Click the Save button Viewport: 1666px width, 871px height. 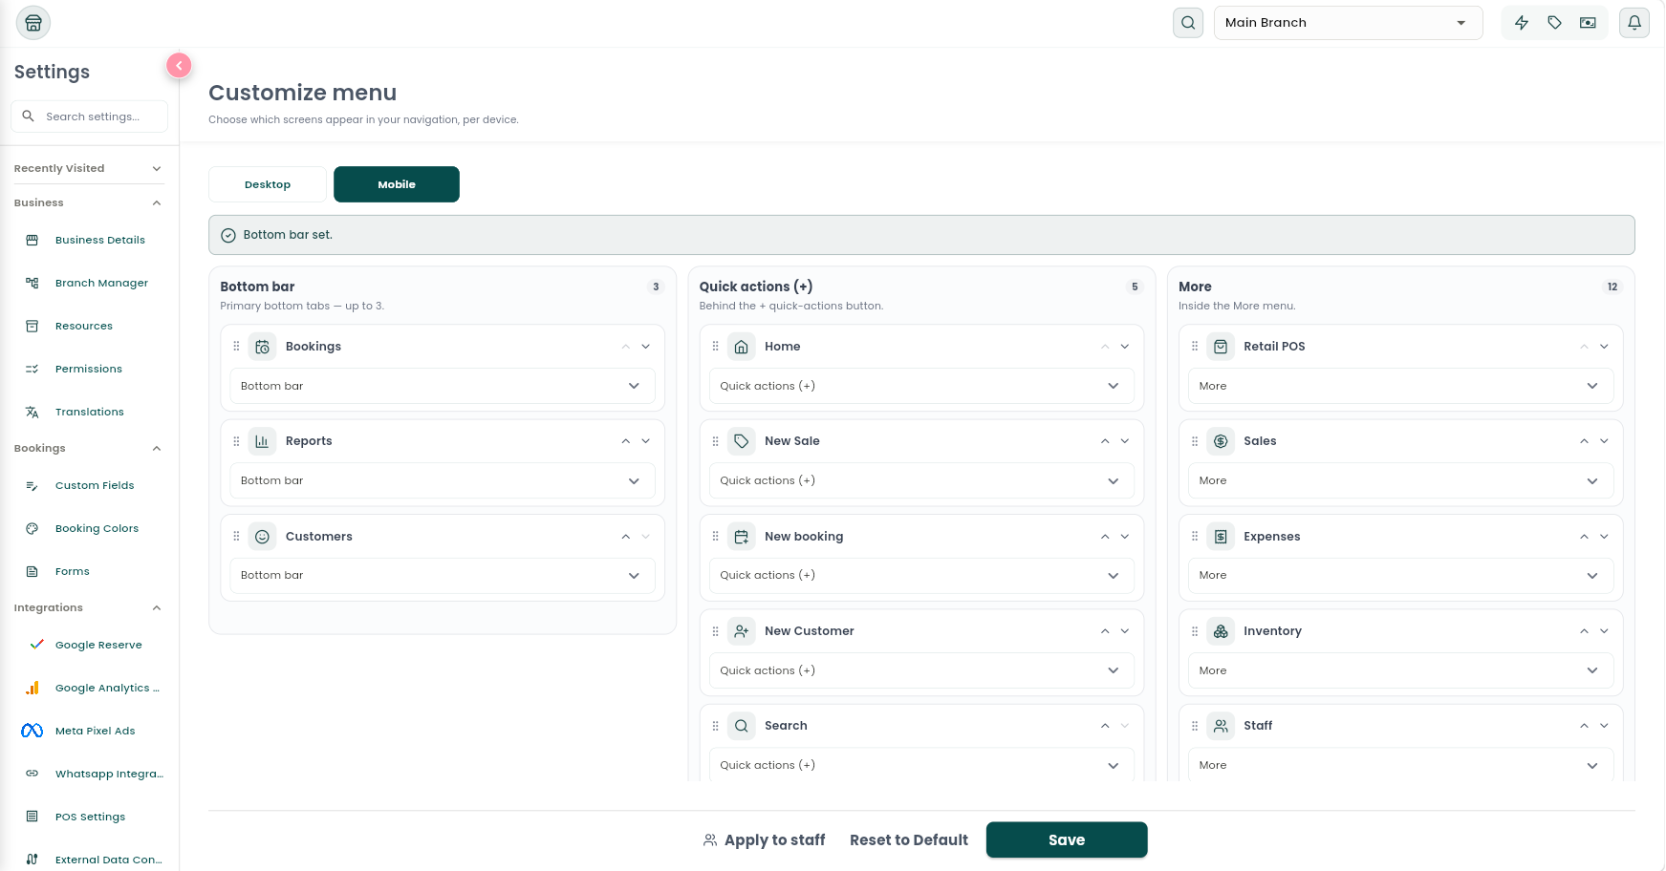click(x=1067, y=839)
